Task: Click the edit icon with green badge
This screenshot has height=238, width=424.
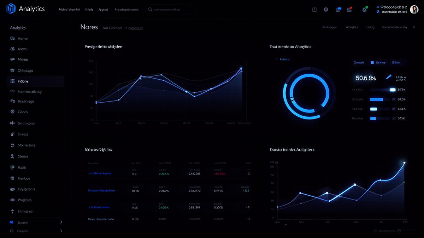Action: click(365, 9)
